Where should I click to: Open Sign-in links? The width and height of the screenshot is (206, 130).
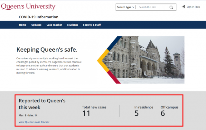193,7
